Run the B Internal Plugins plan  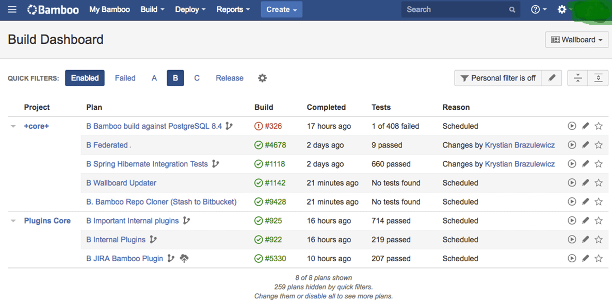point(572,239)
